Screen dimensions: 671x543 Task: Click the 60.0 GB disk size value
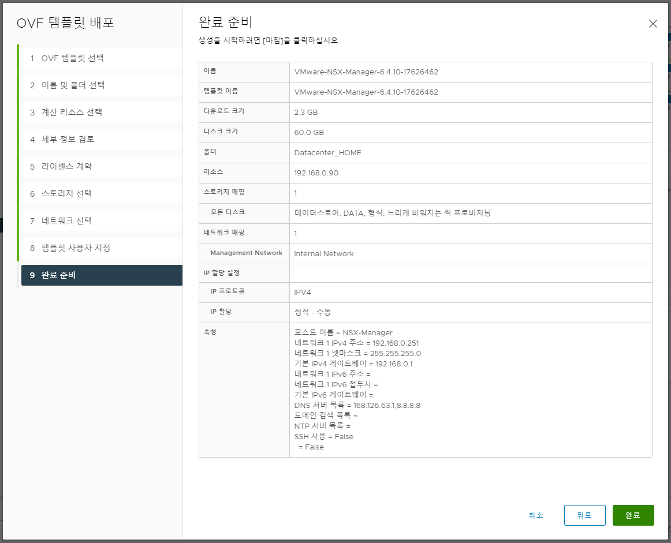[x=309, y=133]
